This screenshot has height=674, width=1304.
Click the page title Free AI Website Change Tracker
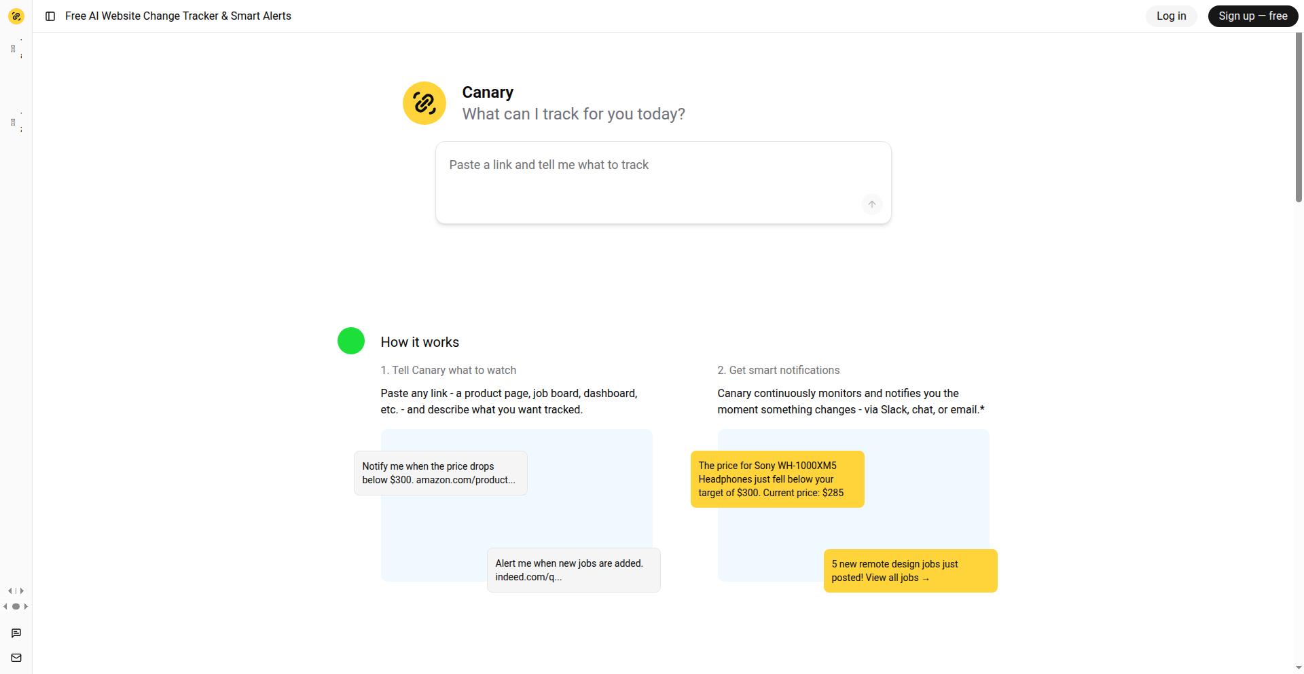coord(178,16)
